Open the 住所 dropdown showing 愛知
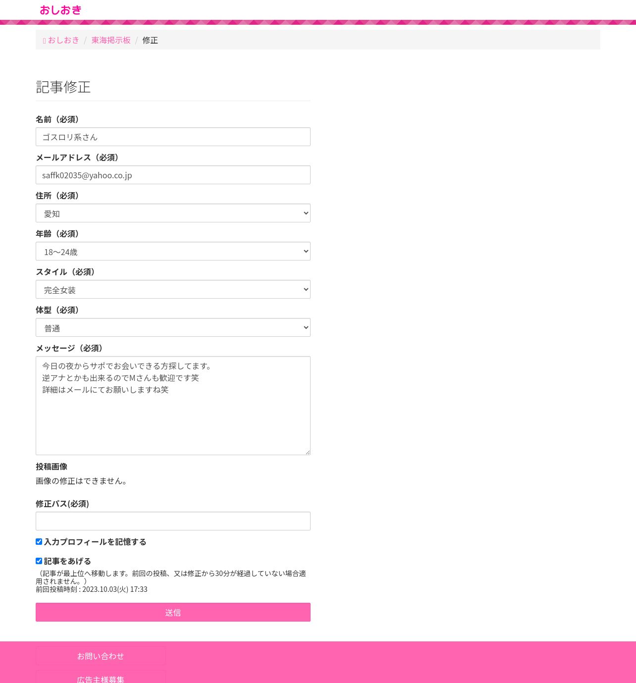 pyautogui.click(x=173, y=213)
